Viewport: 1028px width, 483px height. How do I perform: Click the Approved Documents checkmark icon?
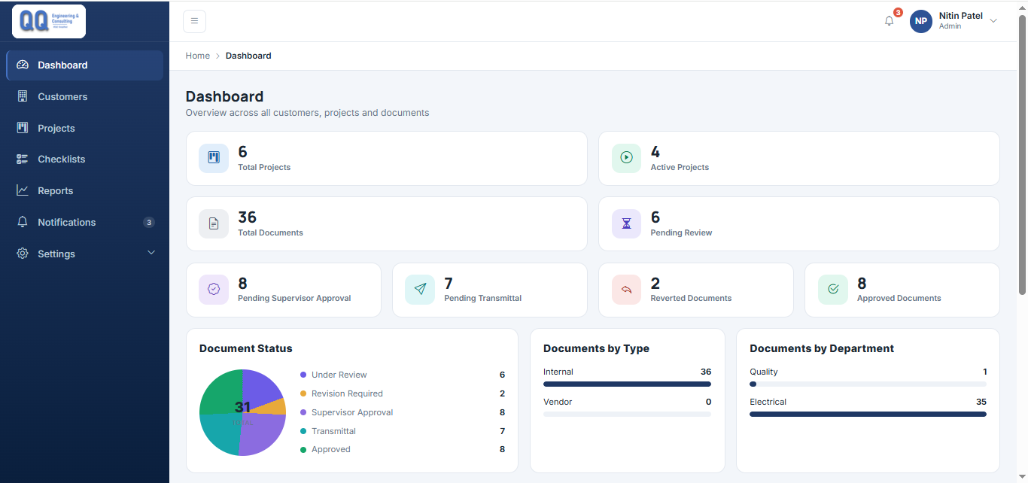[x=833, y=290]
